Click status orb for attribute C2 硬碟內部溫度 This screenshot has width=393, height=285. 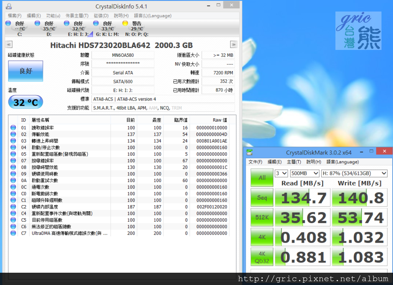point(13,207)
